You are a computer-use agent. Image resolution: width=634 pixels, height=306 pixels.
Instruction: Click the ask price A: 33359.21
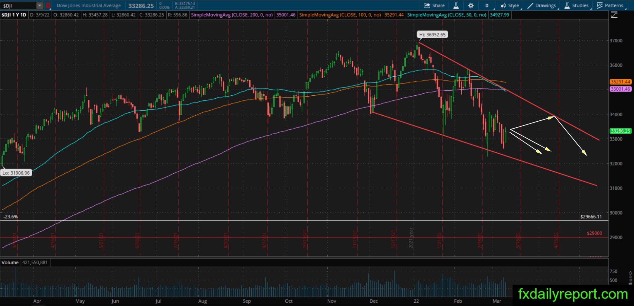[x=185, y=7]
